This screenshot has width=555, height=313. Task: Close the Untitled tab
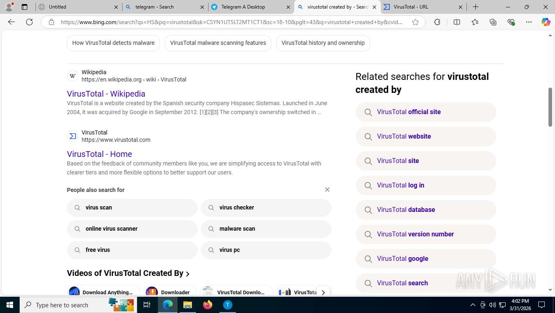(116, 7)
